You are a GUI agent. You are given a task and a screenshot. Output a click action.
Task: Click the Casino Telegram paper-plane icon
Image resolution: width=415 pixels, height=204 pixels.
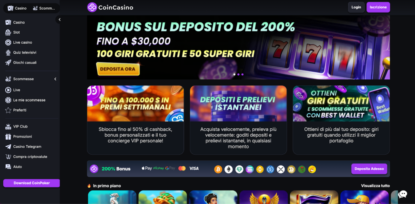pyautogui.click(x=8, y=147)
